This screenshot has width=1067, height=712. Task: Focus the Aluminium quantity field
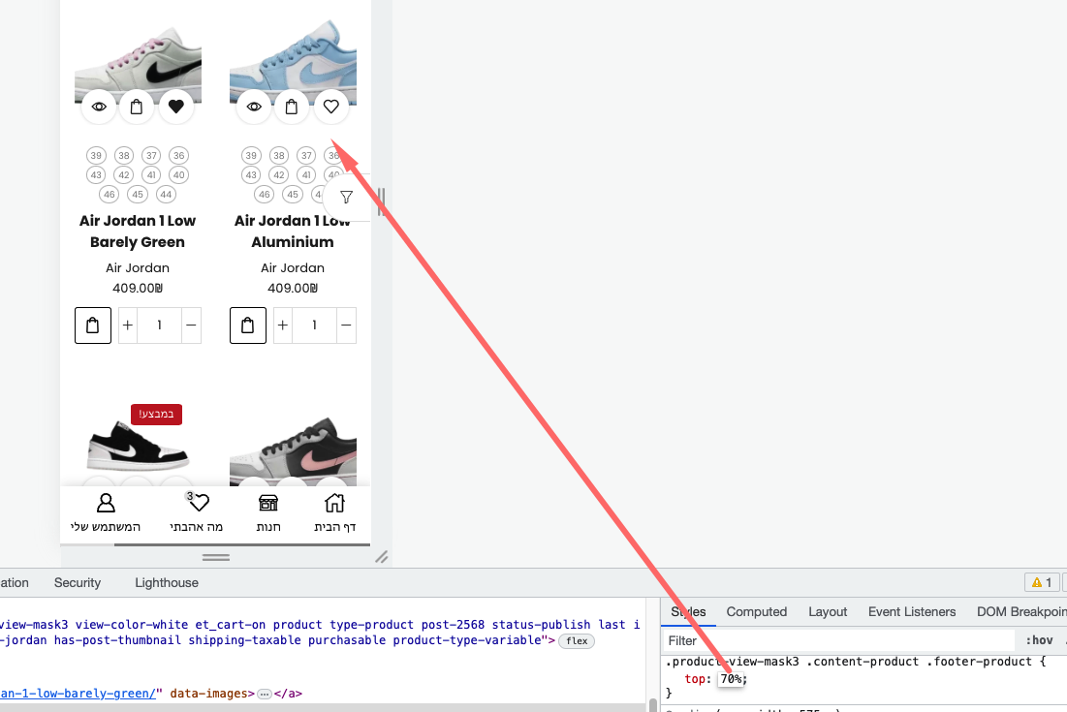point(314,325)
